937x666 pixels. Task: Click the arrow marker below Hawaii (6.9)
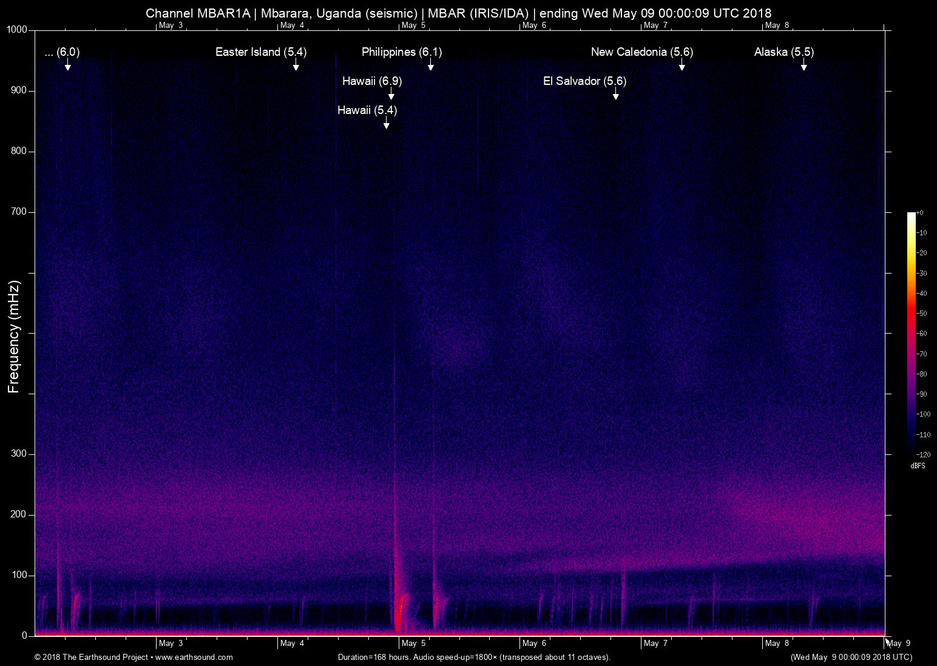pyautogui.click(x=391, y=94)
